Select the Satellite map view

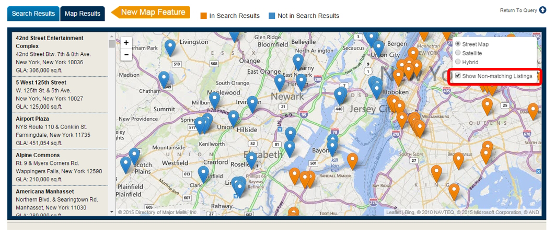[458, 53]
